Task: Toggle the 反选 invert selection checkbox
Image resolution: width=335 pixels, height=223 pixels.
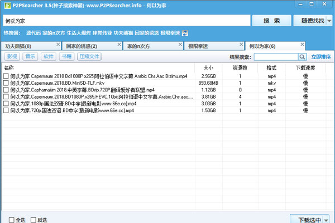Action: [33, 220]
